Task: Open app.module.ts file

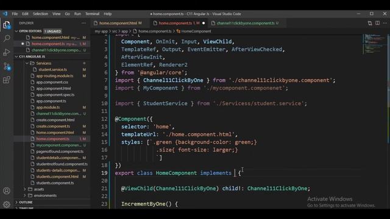Action: (x=48, y=107)
